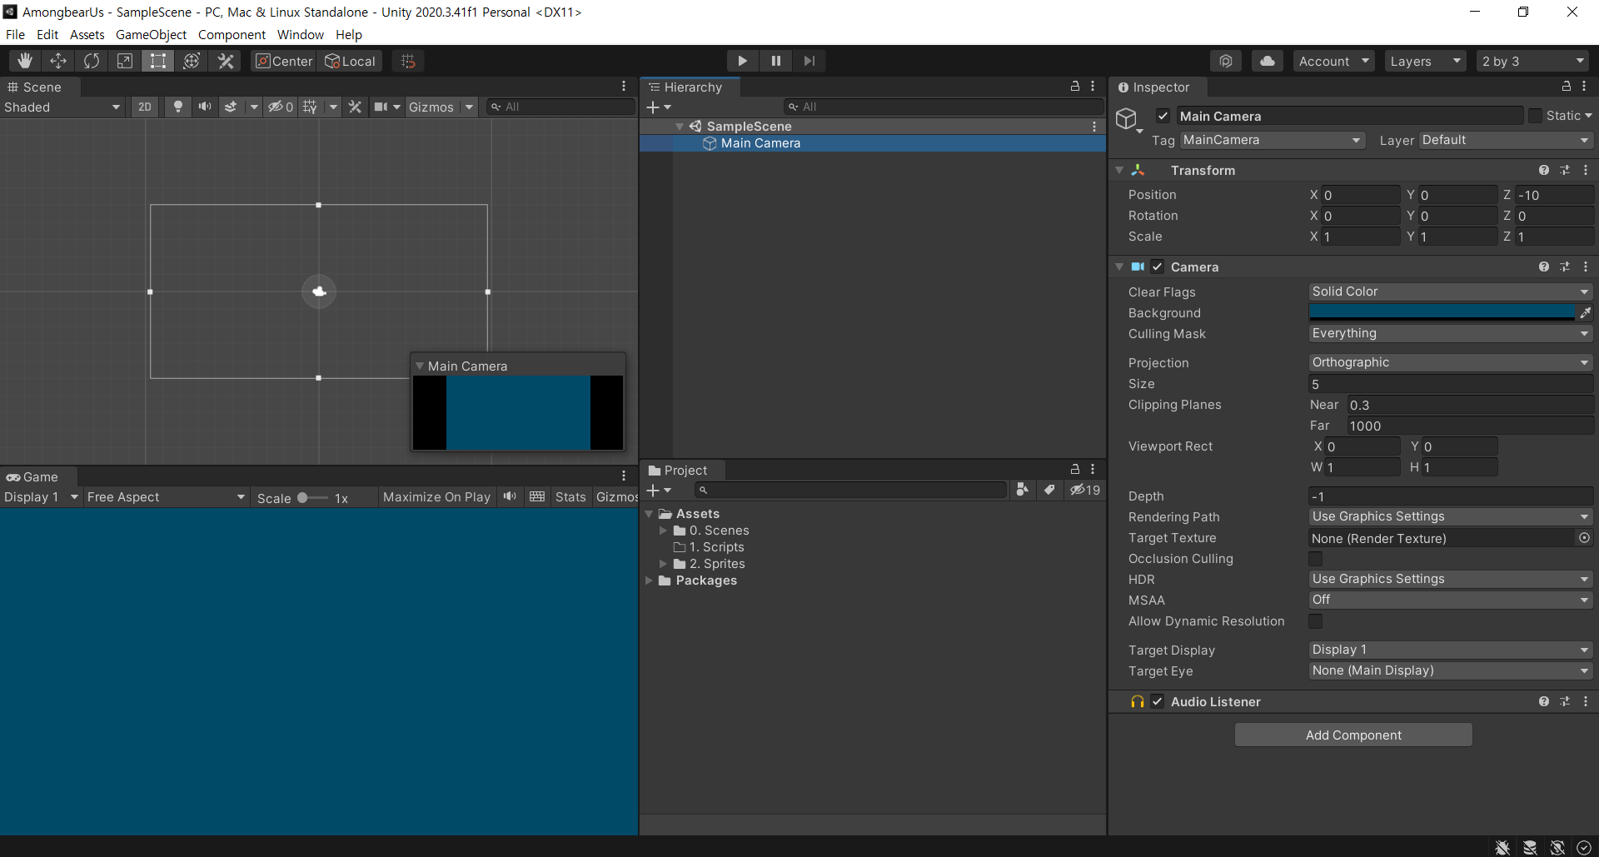Pick Background color with eyedropper
The height and width of the screenshot is (857, 1599).
(1585, 313)
